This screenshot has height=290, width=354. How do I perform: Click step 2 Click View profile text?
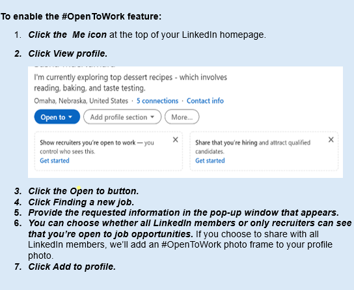(x=68, y=54)
